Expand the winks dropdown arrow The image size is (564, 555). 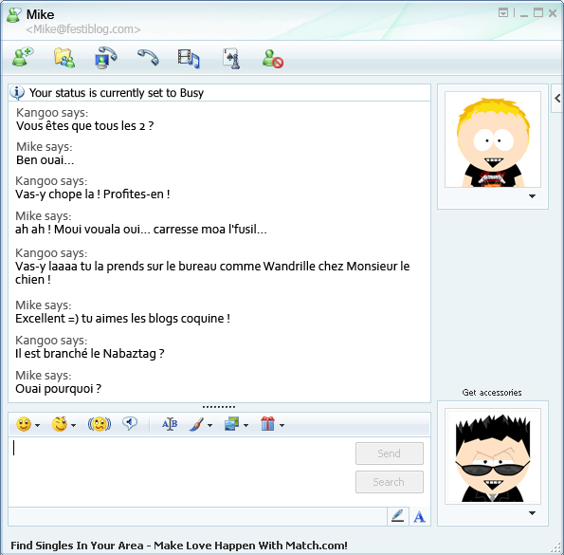coord(73,425)
